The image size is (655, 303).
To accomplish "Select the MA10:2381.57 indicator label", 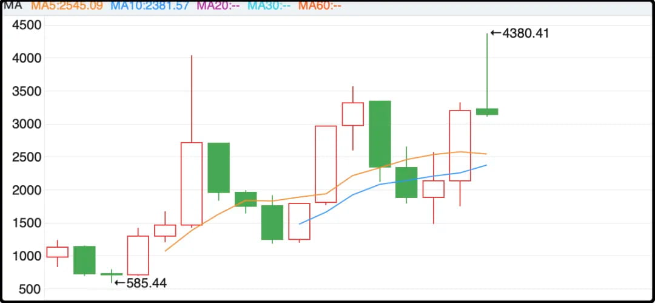I will 150,6.
